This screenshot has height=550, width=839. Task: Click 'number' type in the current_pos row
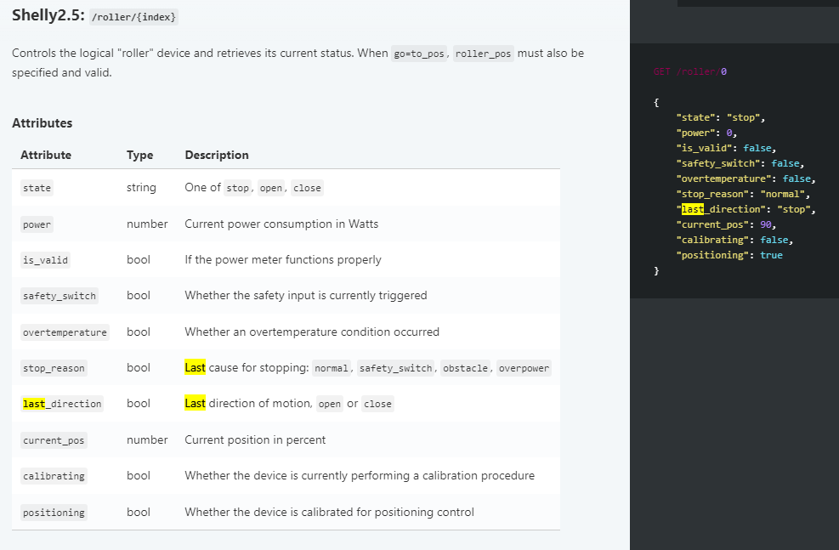(147, 439)
